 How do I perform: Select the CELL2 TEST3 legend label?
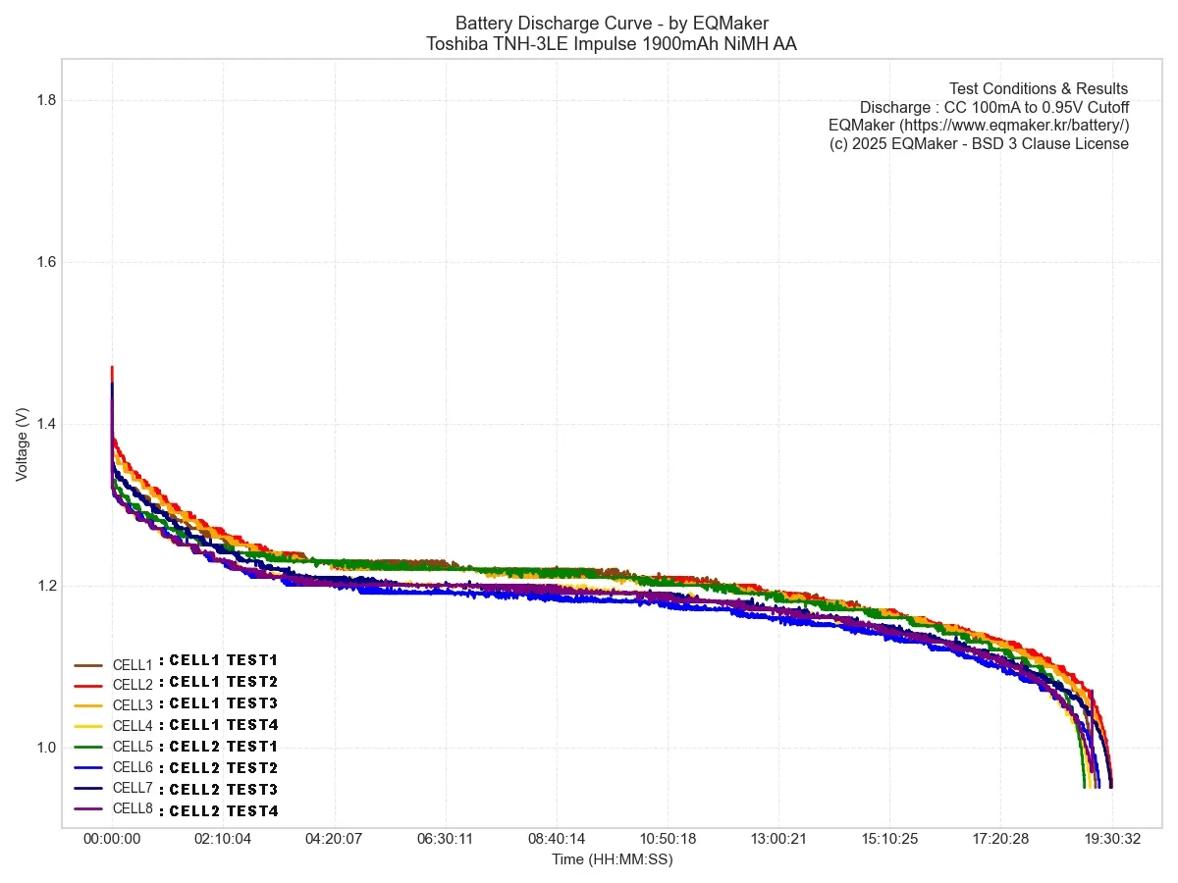tap(223, 789)
